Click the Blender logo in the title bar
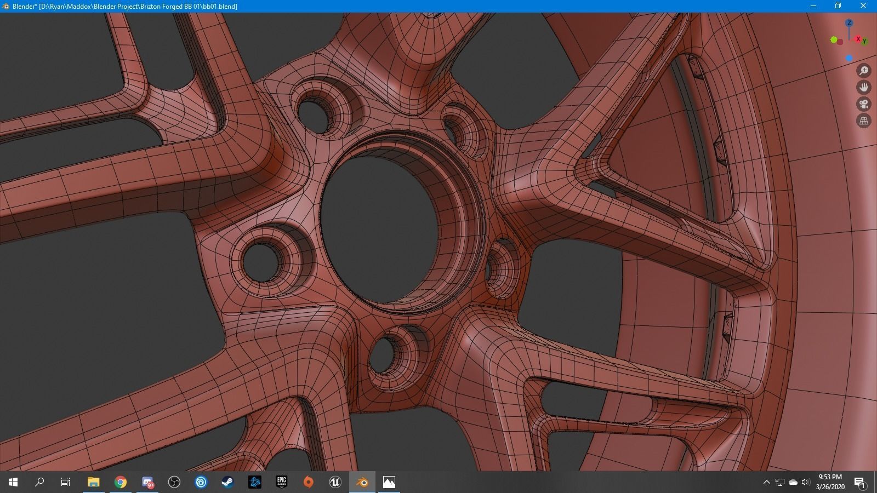 pyautogui.click(x=6, y=6)
